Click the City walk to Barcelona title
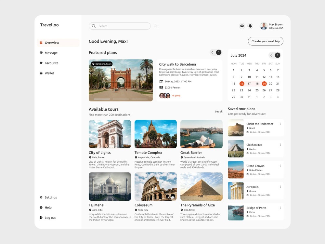The image size is (325, 244). 177,64
